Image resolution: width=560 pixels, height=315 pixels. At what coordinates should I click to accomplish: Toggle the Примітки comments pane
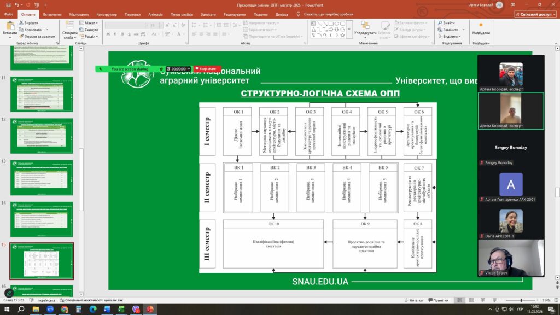pos(437,300)
